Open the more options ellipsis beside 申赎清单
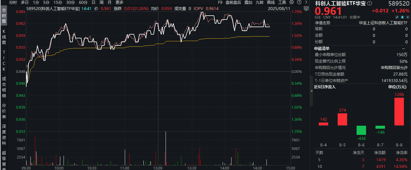This screenshot has height=170, width=411. pos(403,48)
